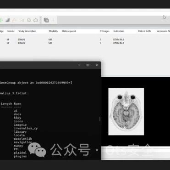Click the 'library' entry in terminal listing
The image size is (170, 170).
point(20,132)
